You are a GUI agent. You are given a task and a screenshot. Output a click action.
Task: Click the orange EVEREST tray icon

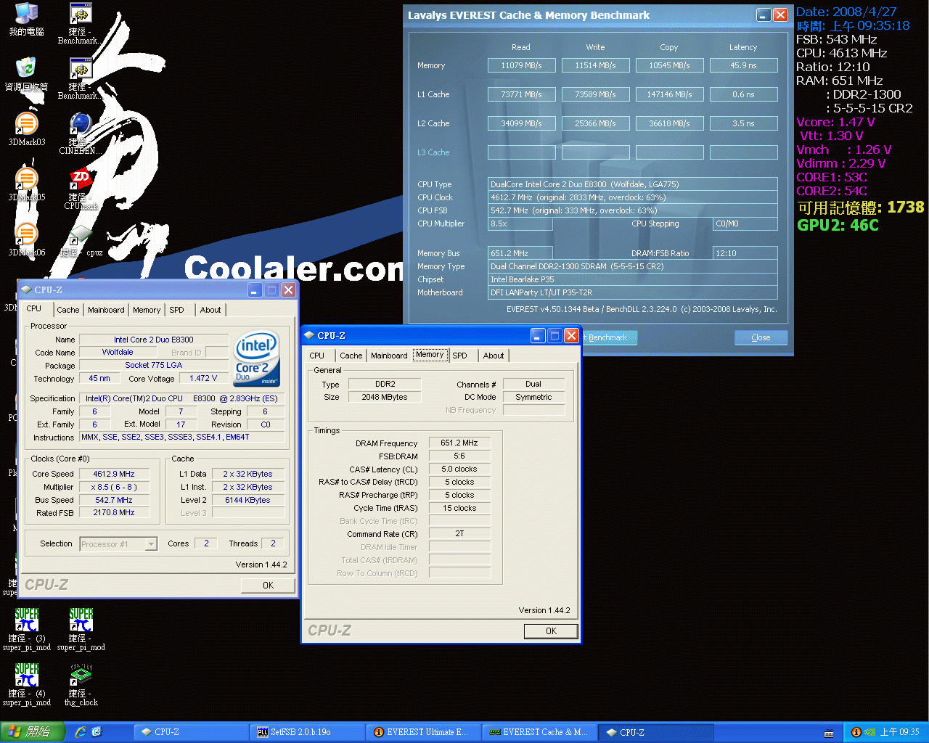click(856, 732)
